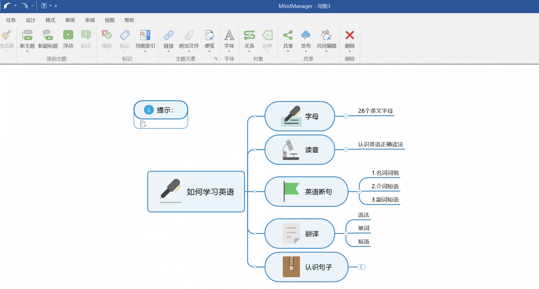539x289 pixels.
Task: Open the 任务 ribbon tab
Action: click(x=11, y=20)
